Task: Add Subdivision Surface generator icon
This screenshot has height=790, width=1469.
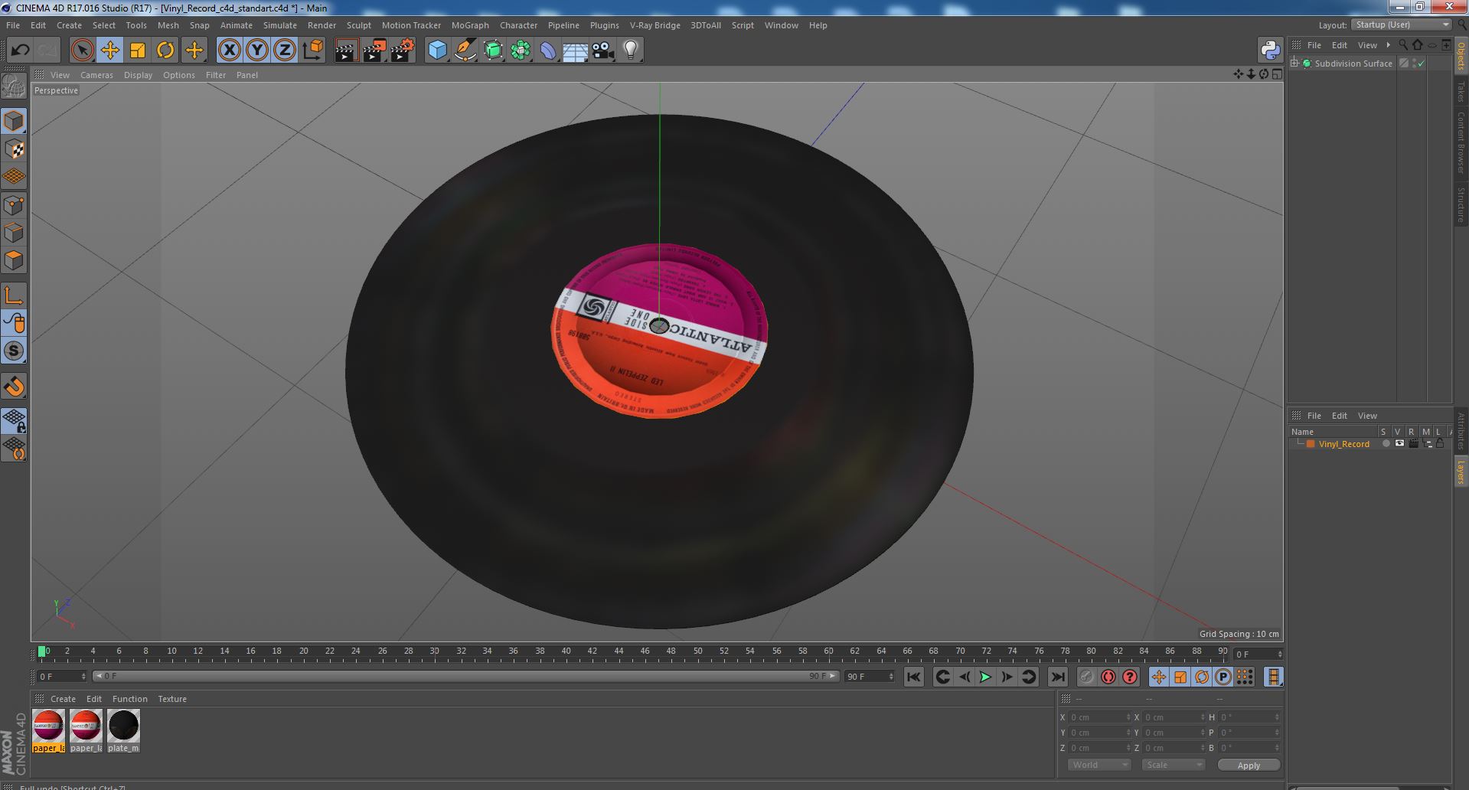Action: [494, 51]
